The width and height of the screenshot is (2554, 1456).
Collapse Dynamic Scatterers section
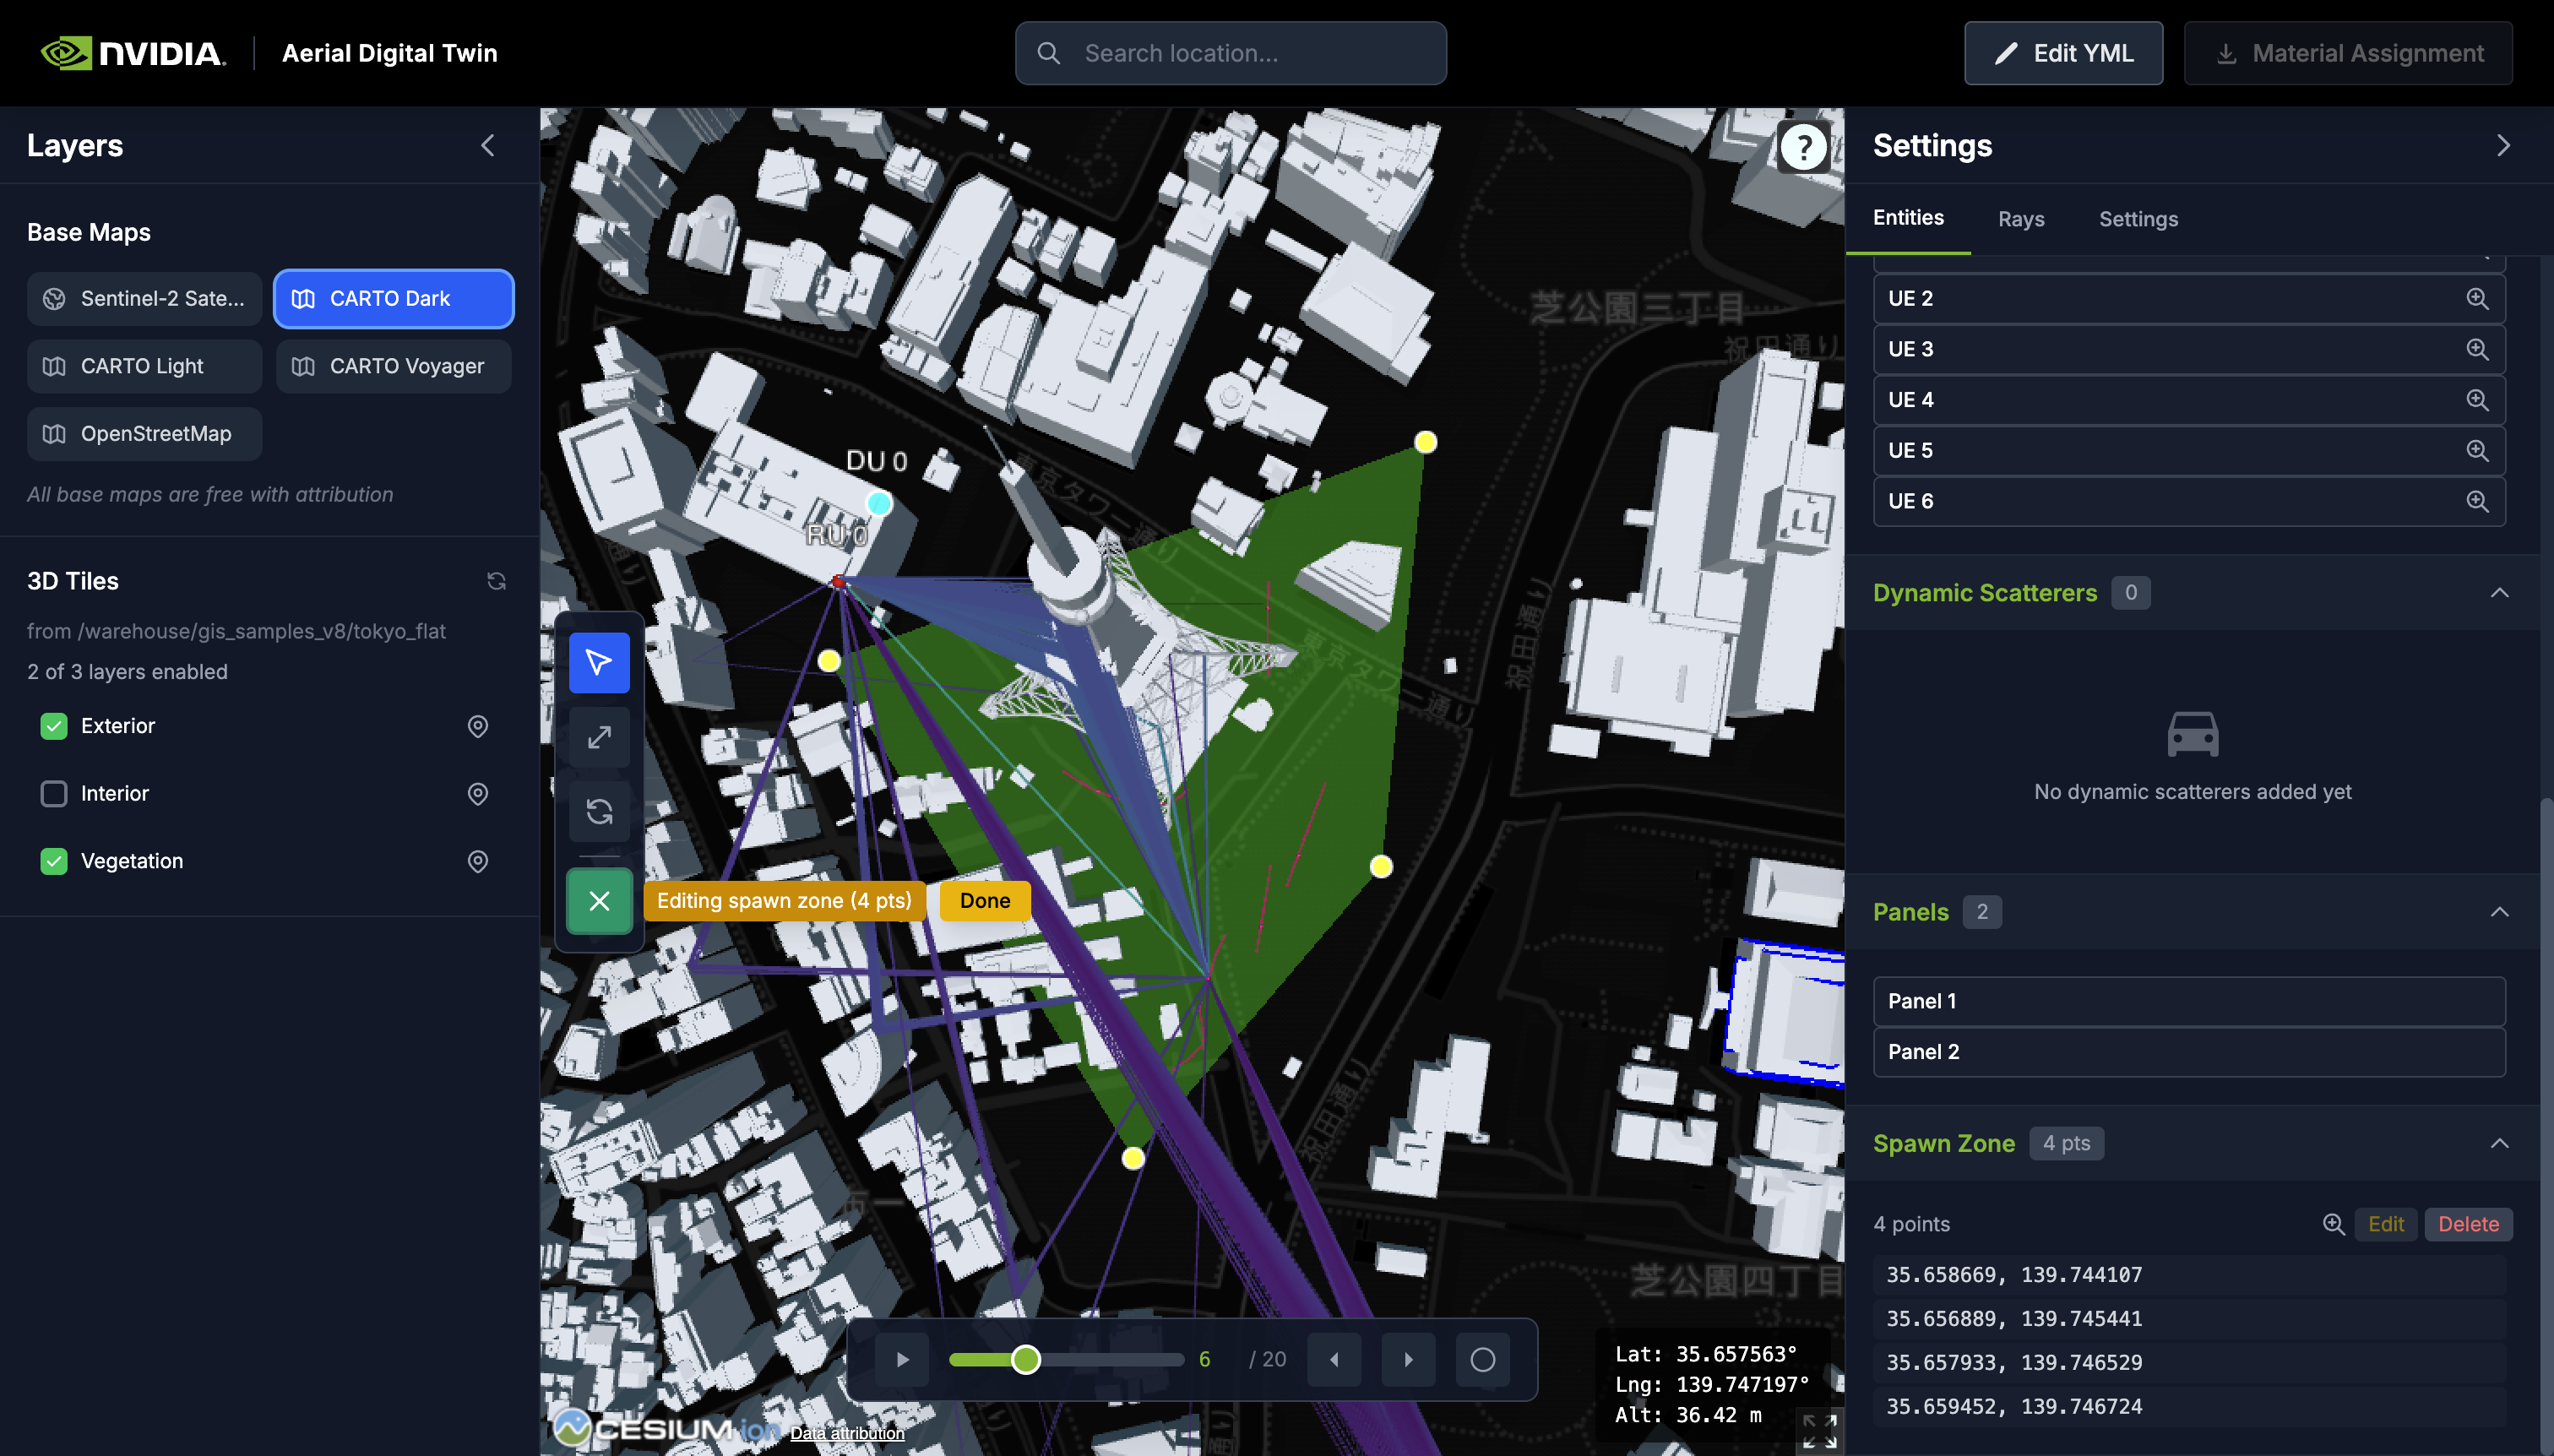click(x=2499, y=593)
